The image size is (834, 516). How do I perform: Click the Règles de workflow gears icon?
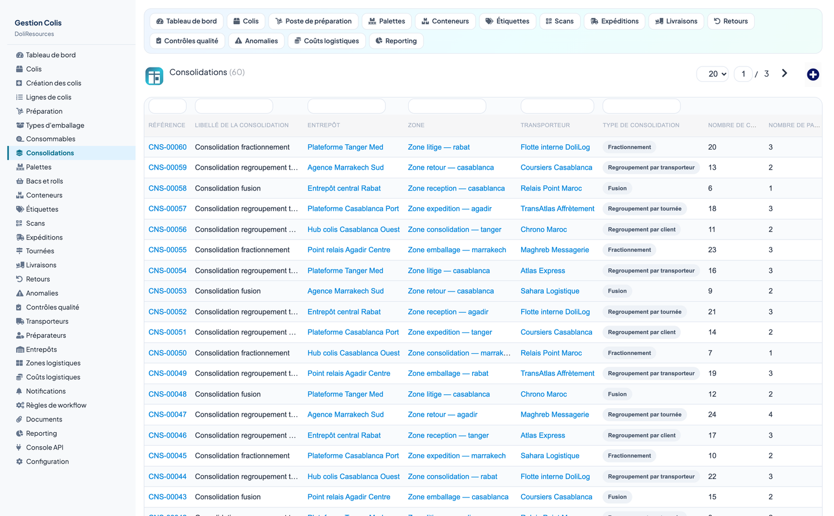pyautogui.click(x=20, y=405)
